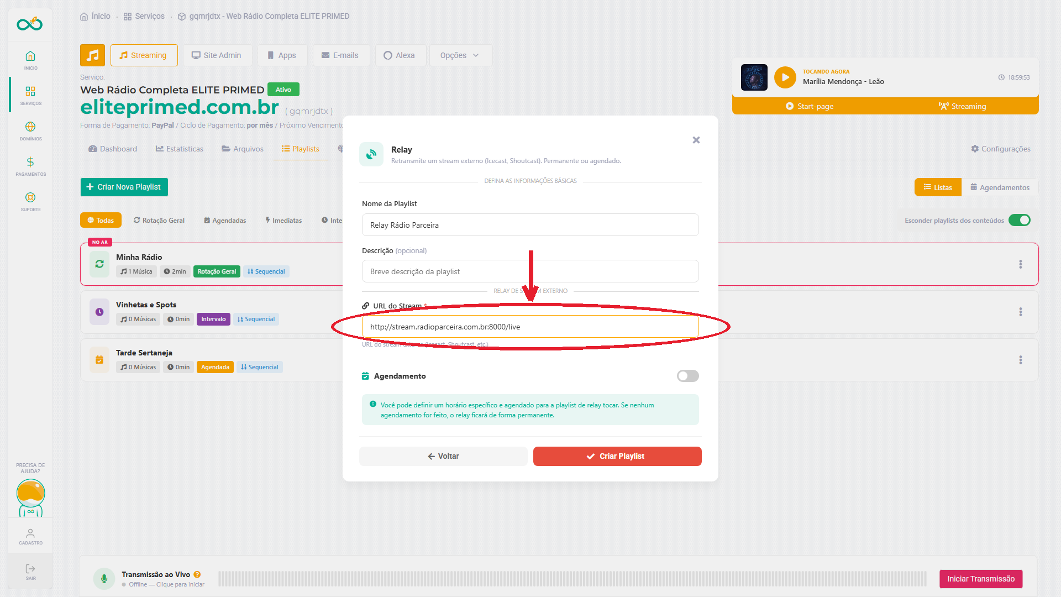The image size is (1061, 597).
Task: Open options menu for Tarde Sertaneja
Action: point(1021,360)
